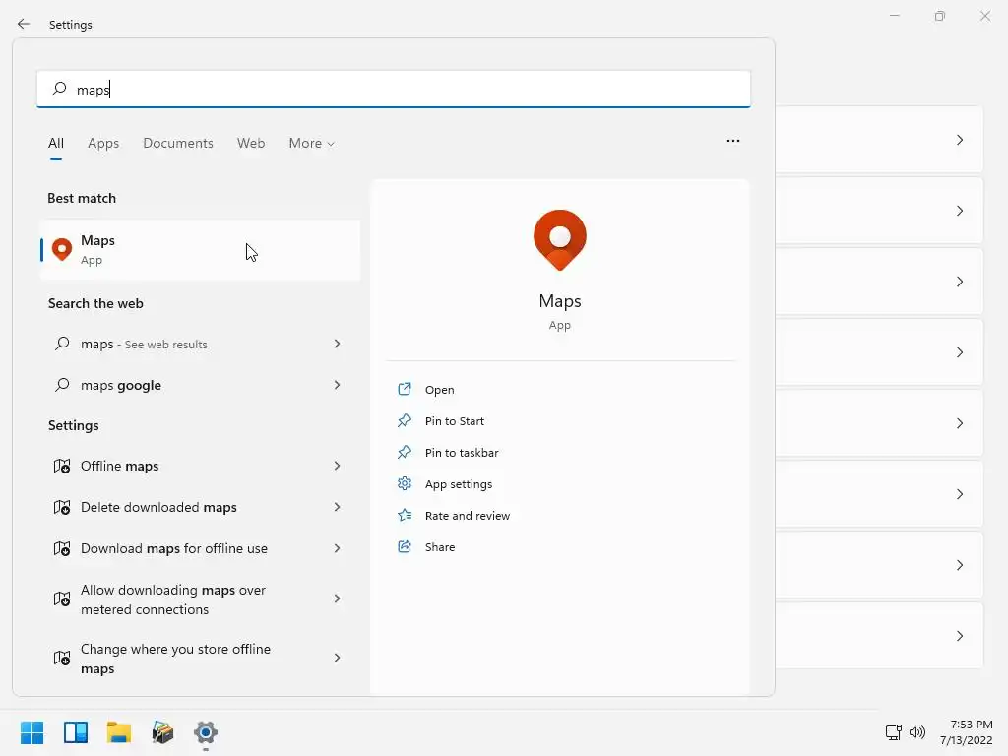Click the volume icon in system tray
Image resolution: width=1008 pixels, height=756 pixels.
point(917,732)
